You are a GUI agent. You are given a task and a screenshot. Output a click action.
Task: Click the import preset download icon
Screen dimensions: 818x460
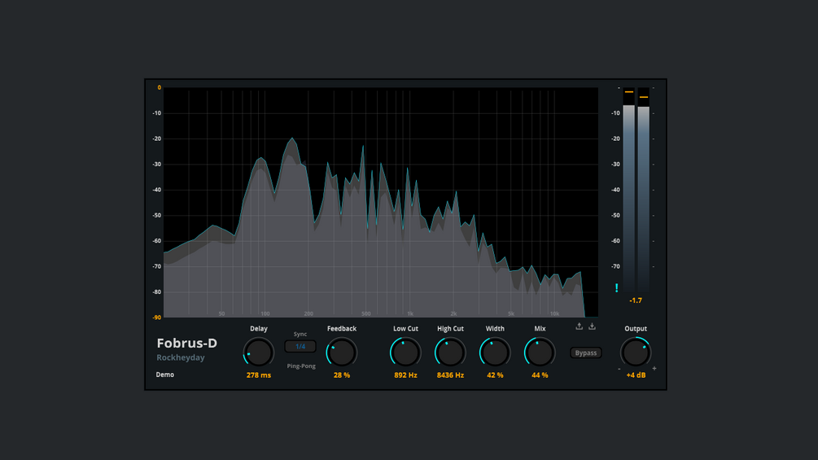(x=592, y=326)
